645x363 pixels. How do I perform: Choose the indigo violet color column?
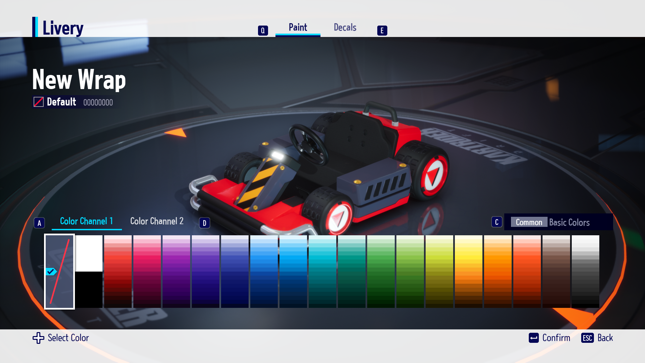click(x=206, y=272)
